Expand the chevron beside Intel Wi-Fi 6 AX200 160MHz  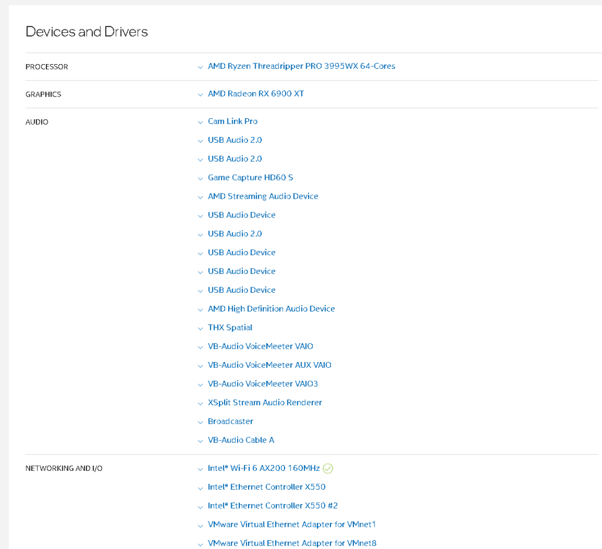[x=200, y=469]
